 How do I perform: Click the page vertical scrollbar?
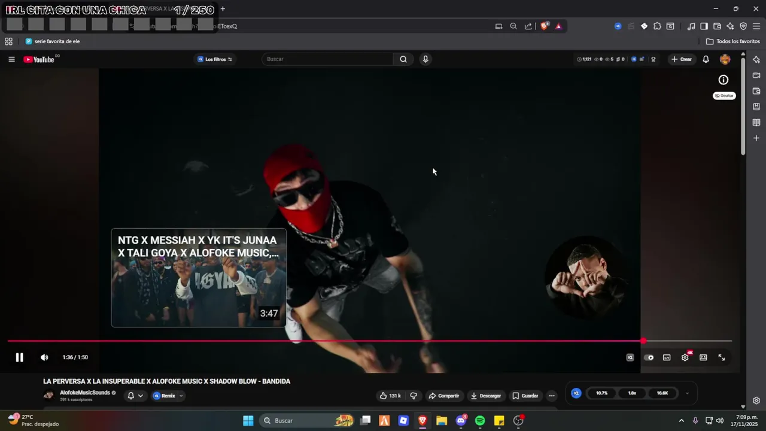click(x=743, y=107)
